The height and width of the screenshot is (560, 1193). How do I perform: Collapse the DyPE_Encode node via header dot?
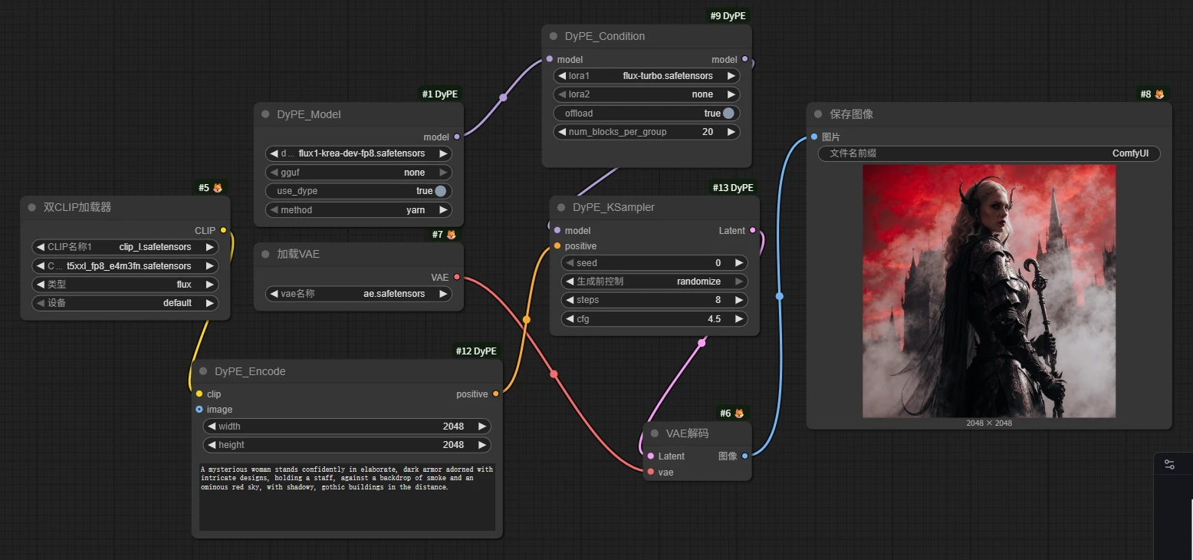[x=203, y=371]
